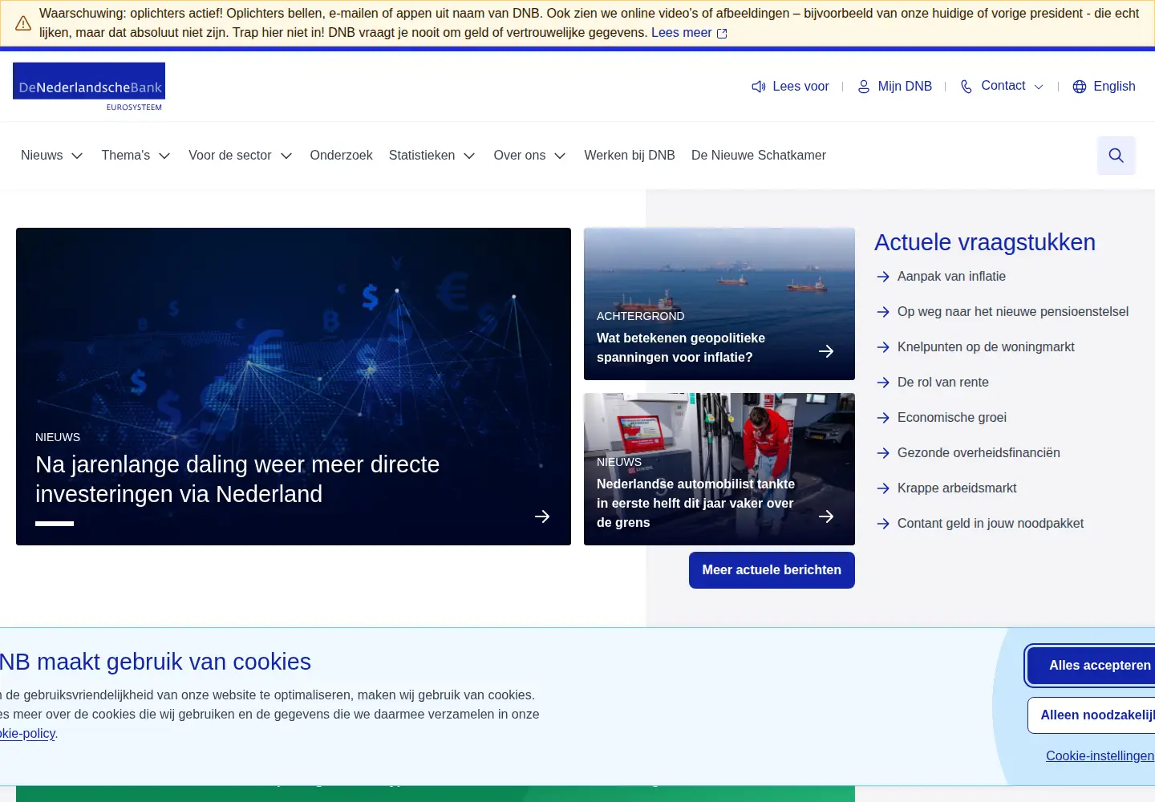This screenshot has height=802, width=1155.
Task: Open De Nieuwe Schatkamer page
Action: pyautogui.click(x=759, y=156)
